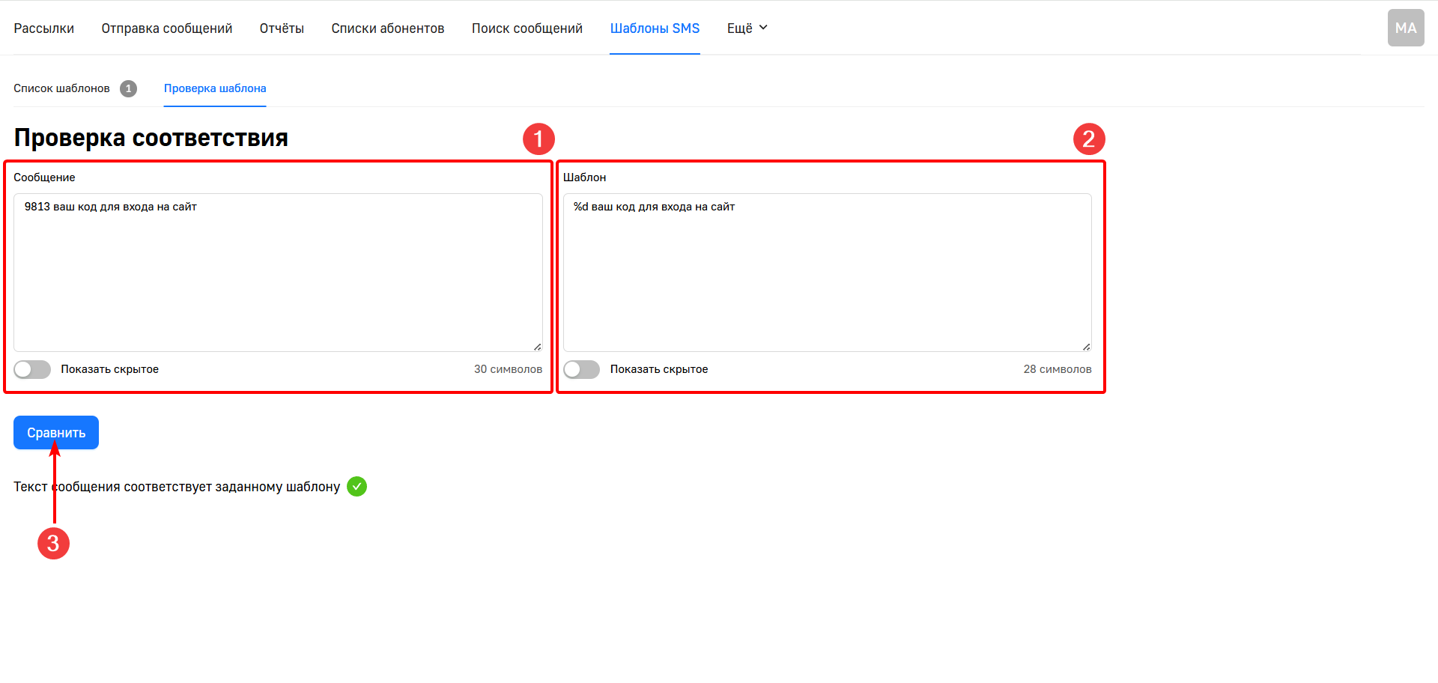The image size is (1438, 683).
Task: Click the template count badge showing 1
Action: [128, 88]
